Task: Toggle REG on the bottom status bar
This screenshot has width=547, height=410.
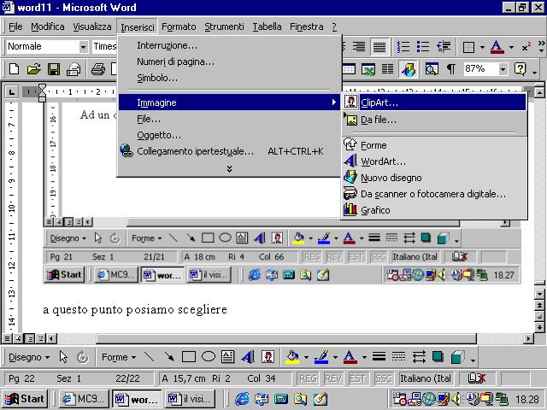Action: [308, 378]
